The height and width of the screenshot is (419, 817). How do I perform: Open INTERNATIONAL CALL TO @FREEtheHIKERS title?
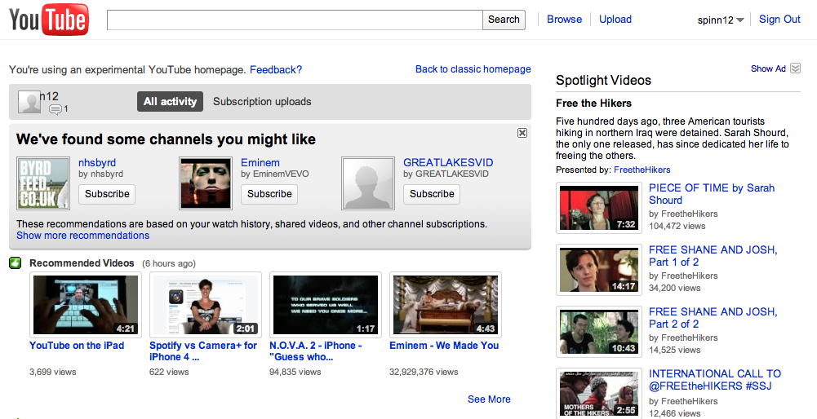click(x=715, y=380)
